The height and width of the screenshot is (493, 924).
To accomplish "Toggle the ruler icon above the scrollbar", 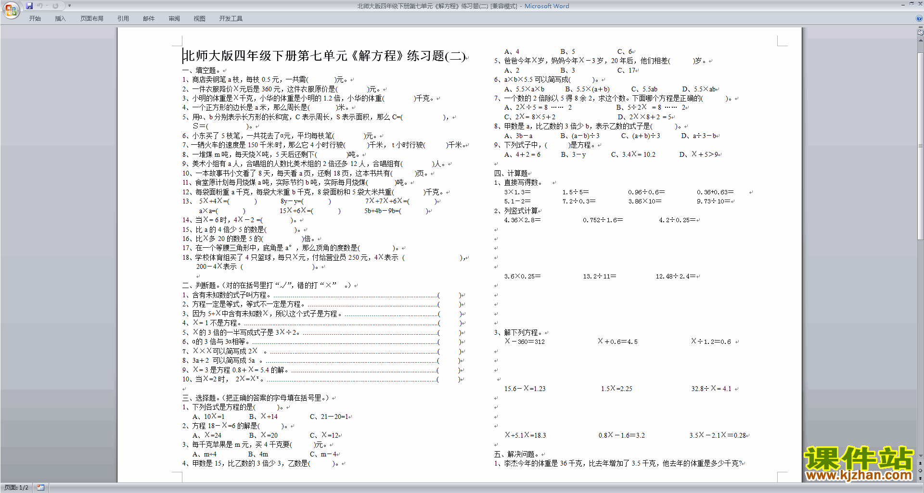I will 921,33.
